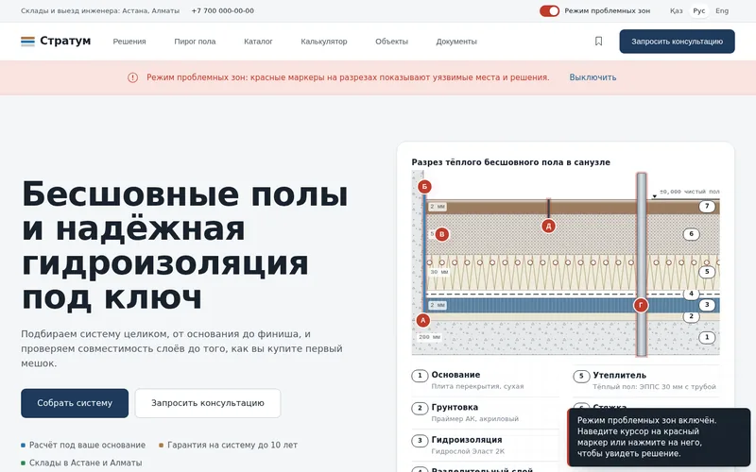Click red marker Б on diagram
Viewport: 756px width, 472px height.
click(x=424, y=186)
